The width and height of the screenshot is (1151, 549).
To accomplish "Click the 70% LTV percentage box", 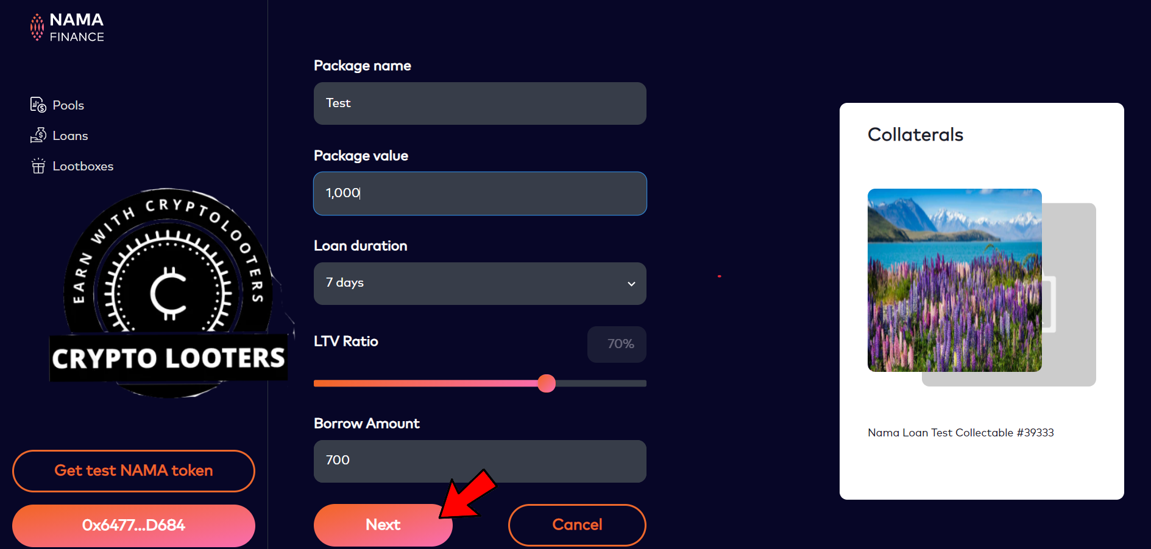I will pos(617,344).
